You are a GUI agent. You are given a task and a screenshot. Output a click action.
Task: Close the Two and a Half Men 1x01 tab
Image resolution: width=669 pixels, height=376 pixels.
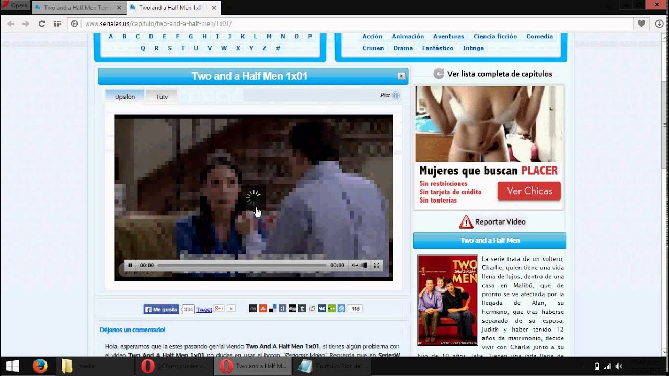click(214, 8)
